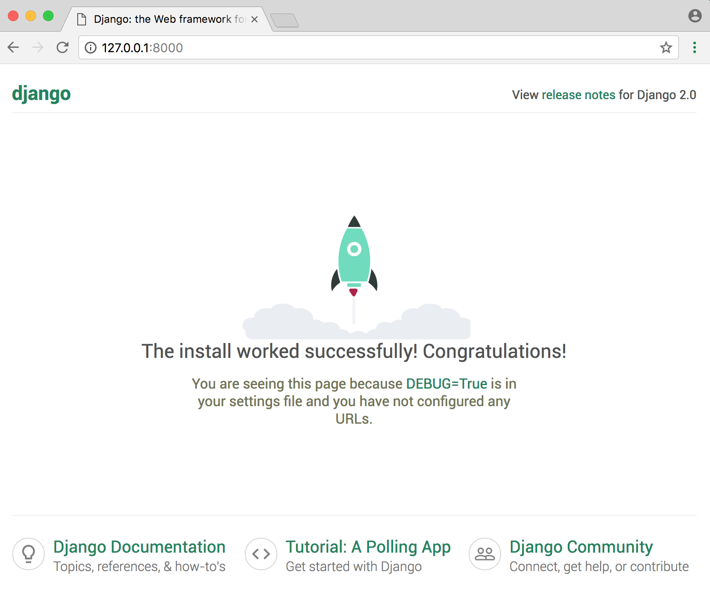Click 'Topics, references, & how-to's' text
The height and width of the screenshot is (593, 710).
pyautogui.click(x=140, y=567)
